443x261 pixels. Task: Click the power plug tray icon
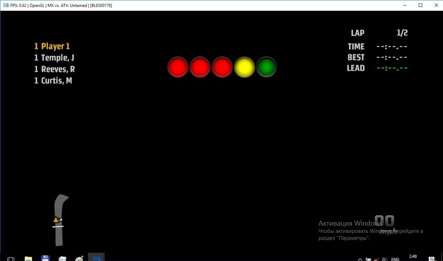point(368,259)
